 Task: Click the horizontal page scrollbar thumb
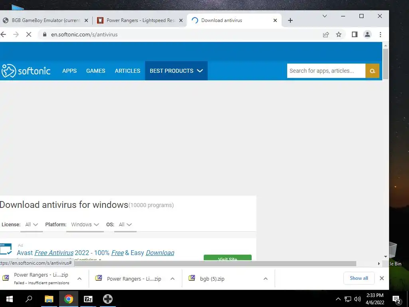pos(215,264)
